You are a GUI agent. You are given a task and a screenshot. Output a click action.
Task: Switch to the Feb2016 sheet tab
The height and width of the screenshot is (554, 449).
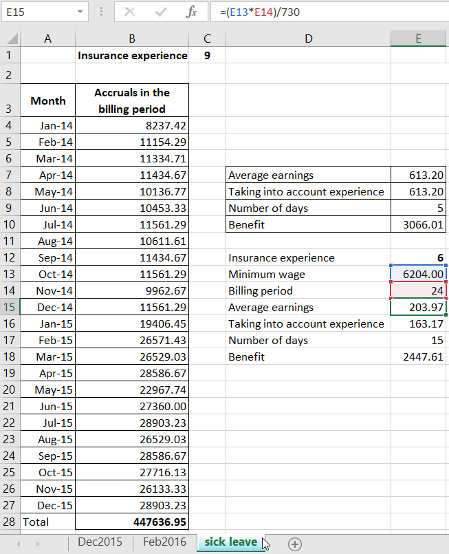(x=164, y=542)
